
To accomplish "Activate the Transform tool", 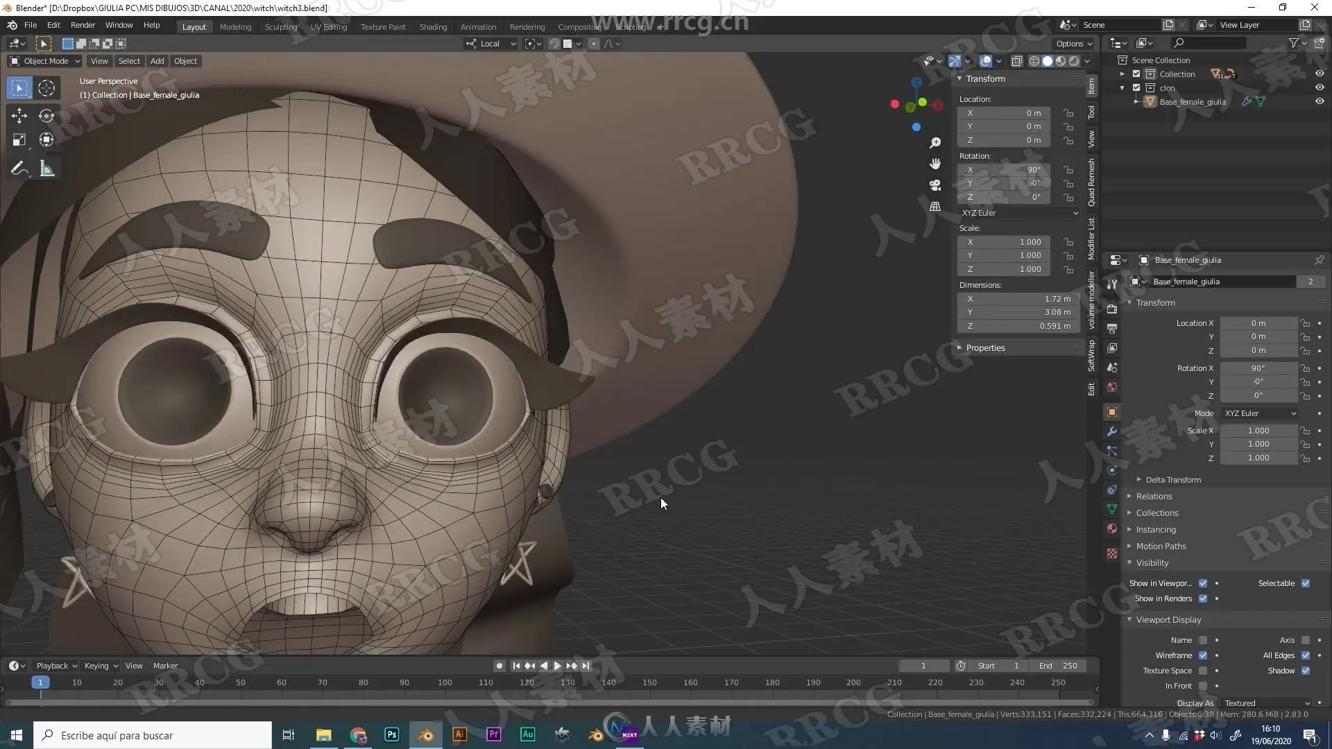I will [x=46, y=140].
